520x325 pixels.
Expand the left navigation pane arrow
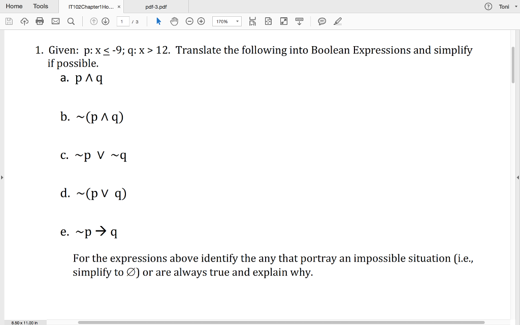tap(2, 177)
